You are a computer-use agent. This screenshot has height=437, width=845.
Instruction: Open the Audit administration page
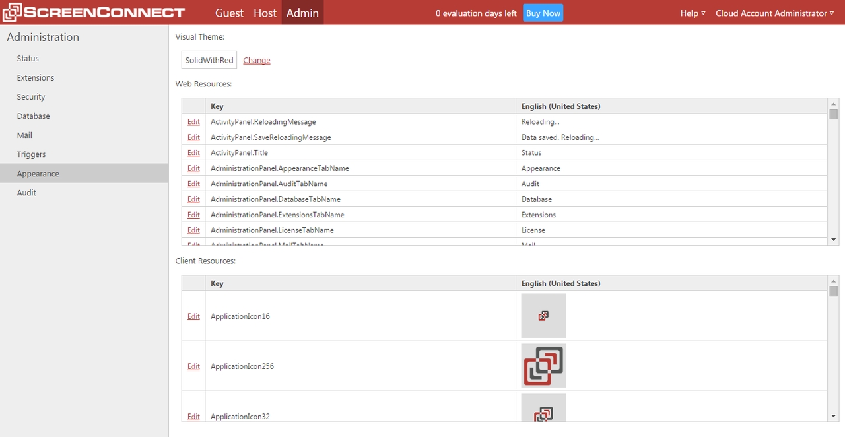tap(26, 192)
